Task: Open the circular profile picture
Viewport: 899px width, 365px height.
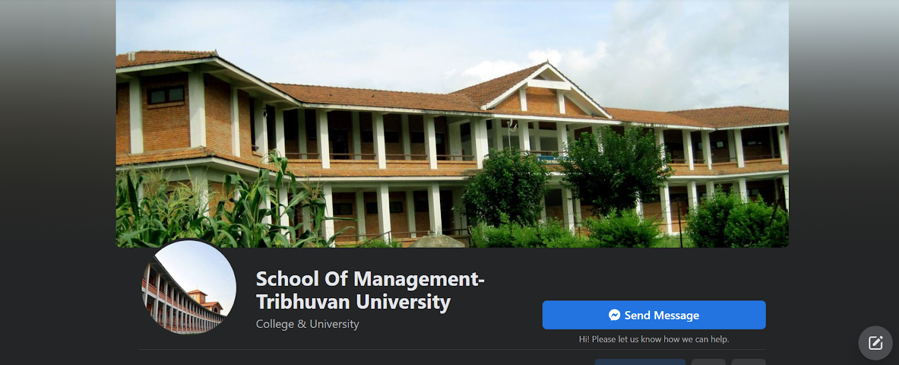Action: [x=189, y=287]
